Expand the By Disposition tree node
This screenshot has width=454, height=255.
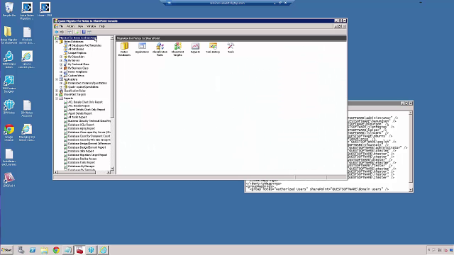pos(61,57)
